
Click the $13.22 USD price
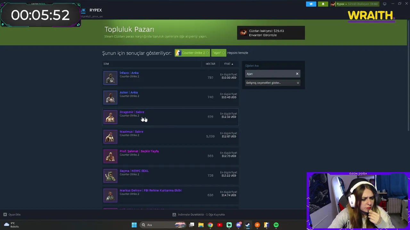(229, 175)
